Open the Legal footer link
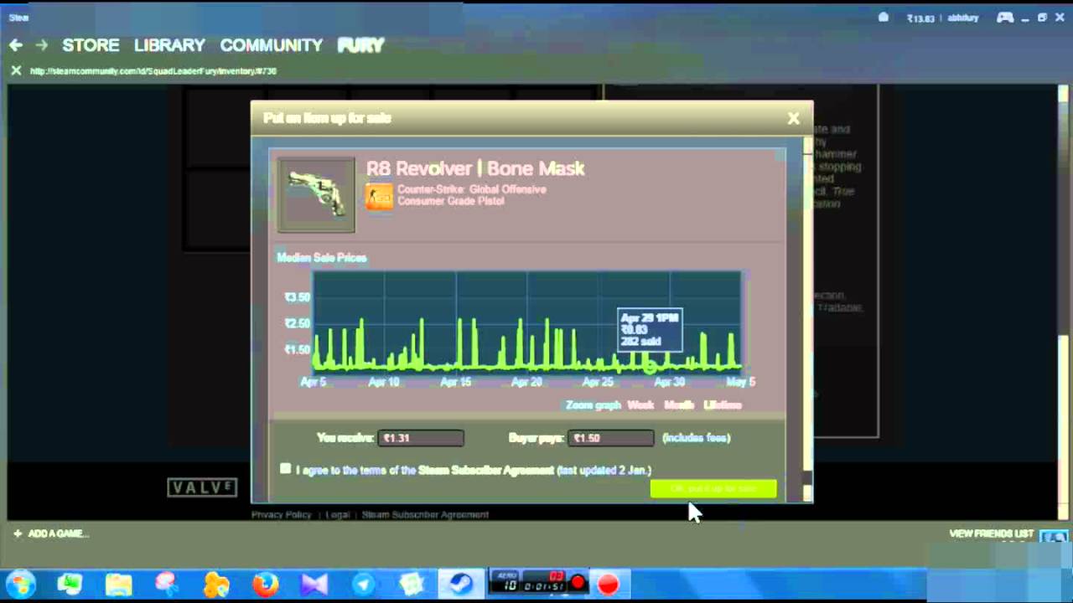The width and height of the screenshot is (1073, 603). (x=337, y=515)
